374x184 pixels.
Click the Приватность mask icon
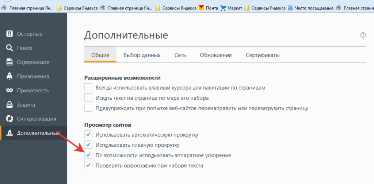coord(10,91)
